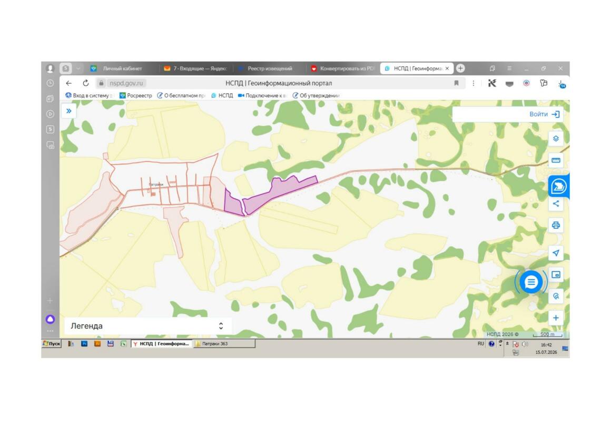Bookmark the page with the flag icon

point(456,83)
